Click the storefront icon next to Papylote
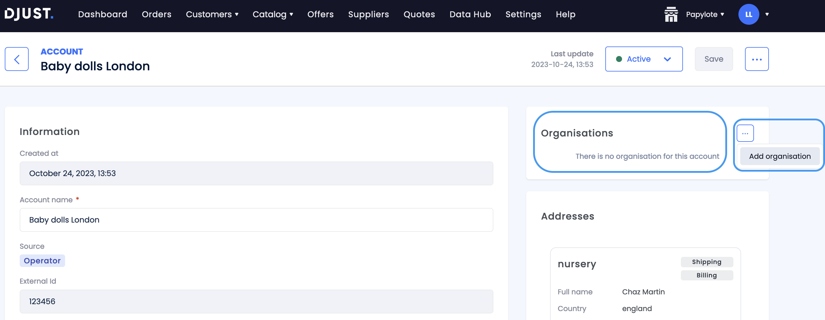The width and height of the screenshot is (825, 320). pos(671,14)
